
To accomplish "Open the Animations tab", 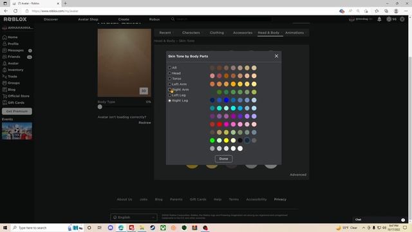I will (295, 33).
